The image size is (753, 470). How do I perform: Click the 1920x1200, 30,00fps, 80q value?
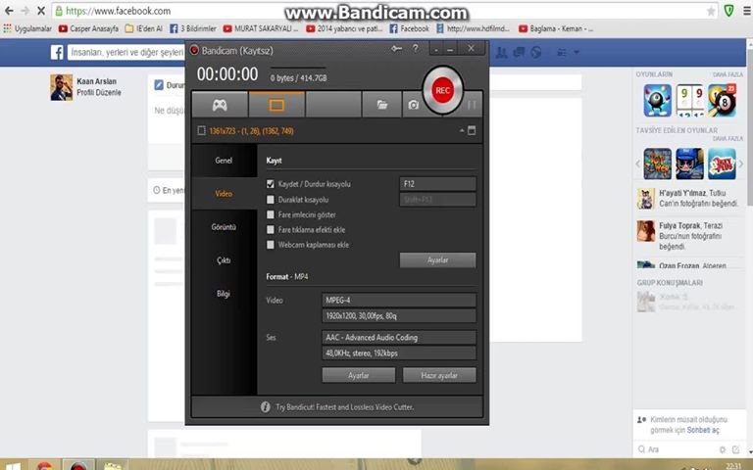399,315
